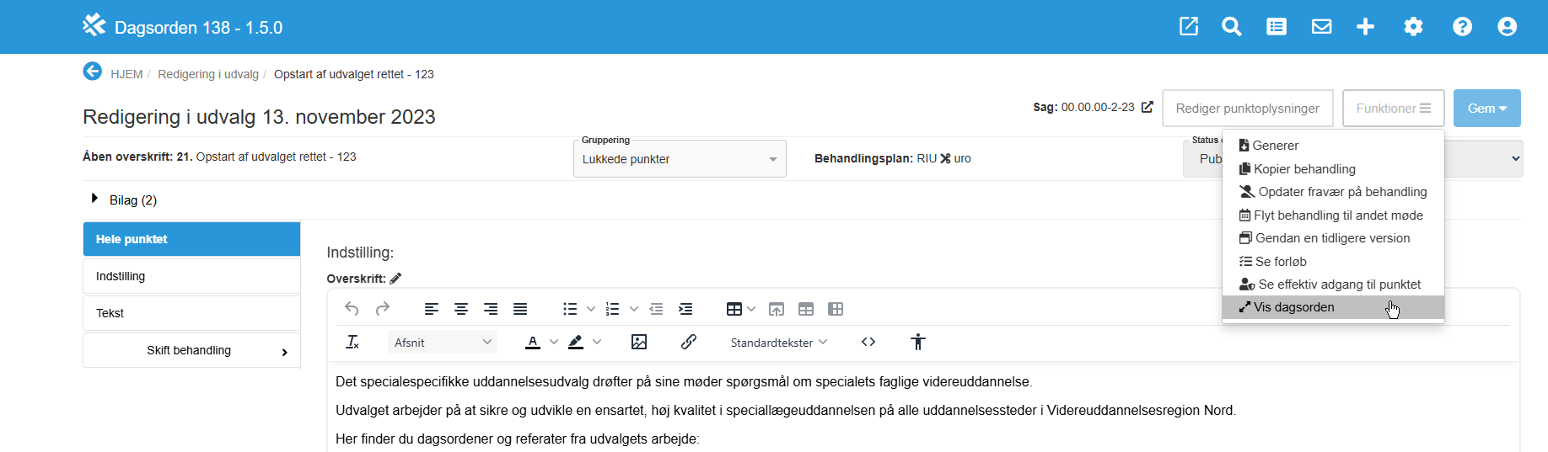
Task: Expand the Standardtekster dropdown
Action: (778, 343)
